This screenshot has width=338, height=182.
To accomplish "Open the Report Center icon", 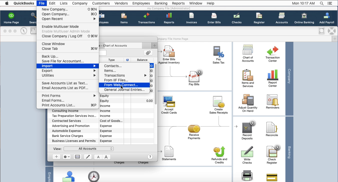I will click(273, 78).
